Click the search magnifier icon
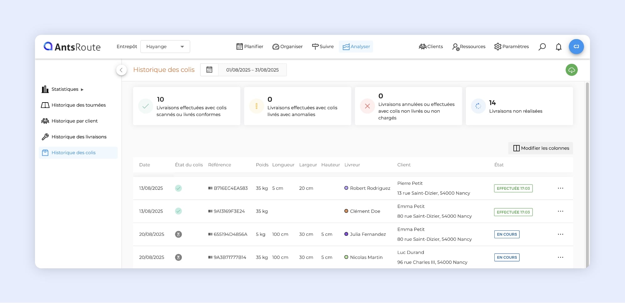Image resolution: width=625 pixels, height=303 pixels. tap(542, 47)
